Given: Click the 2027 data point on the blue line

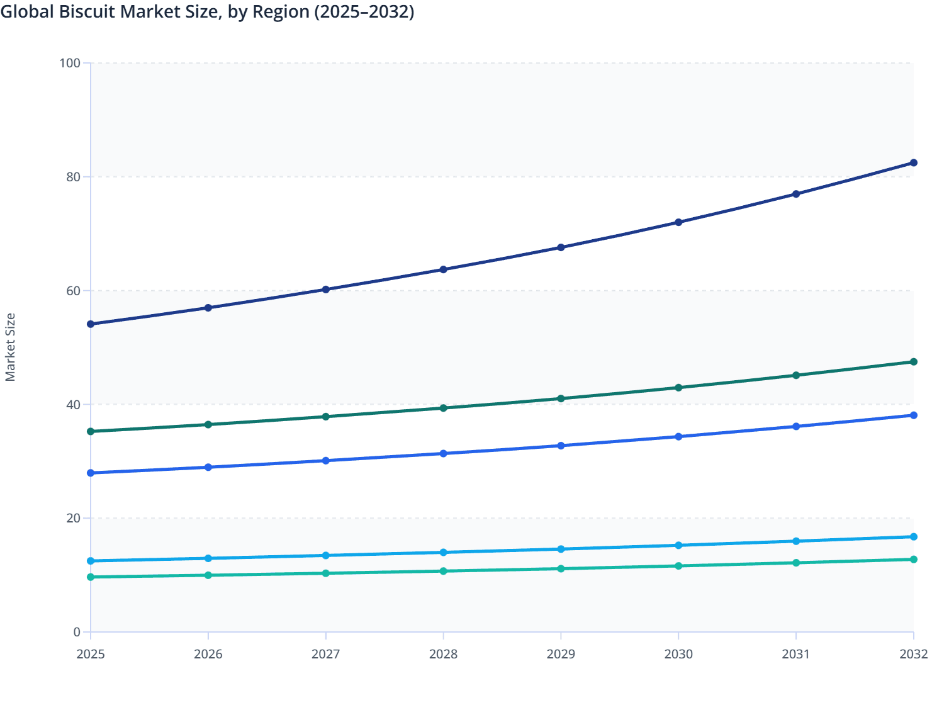Looking at the screenshot, I should tap(325, 460).
